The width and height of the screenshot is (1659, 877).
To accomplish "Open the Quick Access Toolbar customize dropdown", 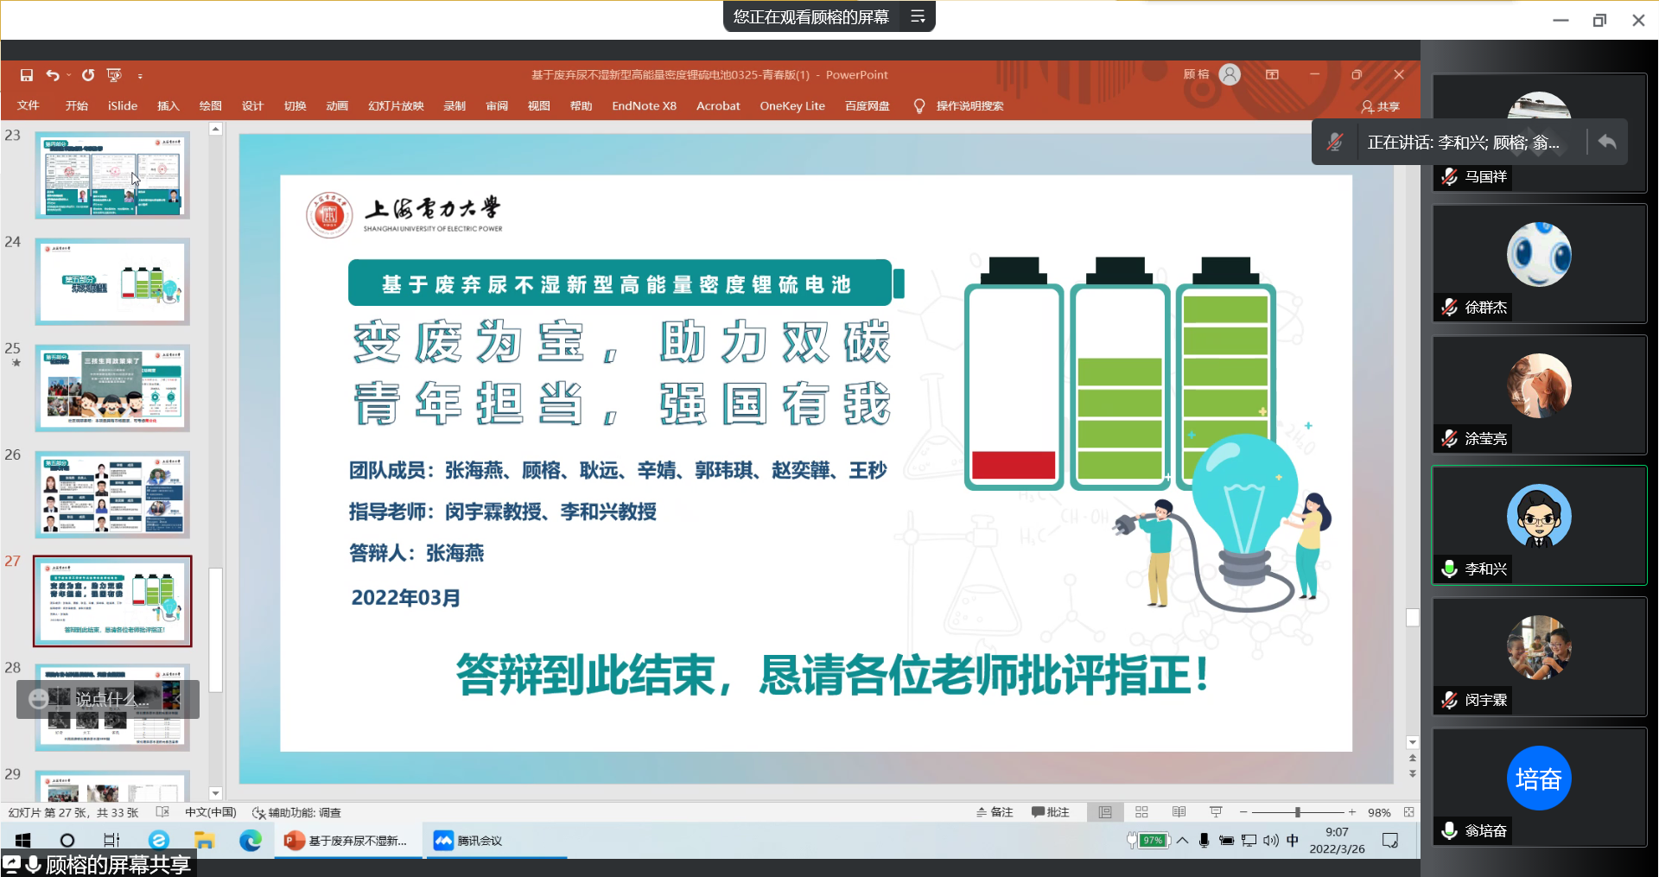I will 141,76.
